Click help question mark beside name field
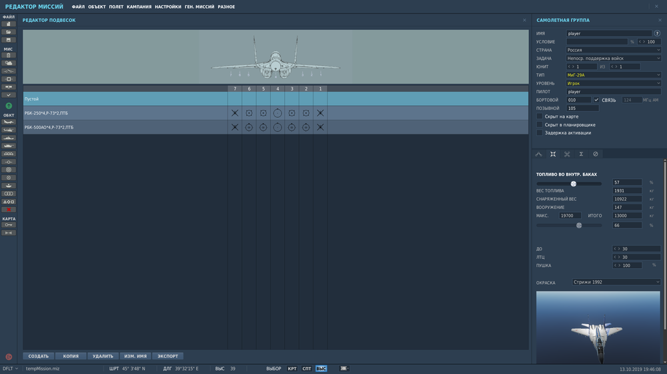The width and height of the screenshot is (667, 374). click(x=657, y=33)
